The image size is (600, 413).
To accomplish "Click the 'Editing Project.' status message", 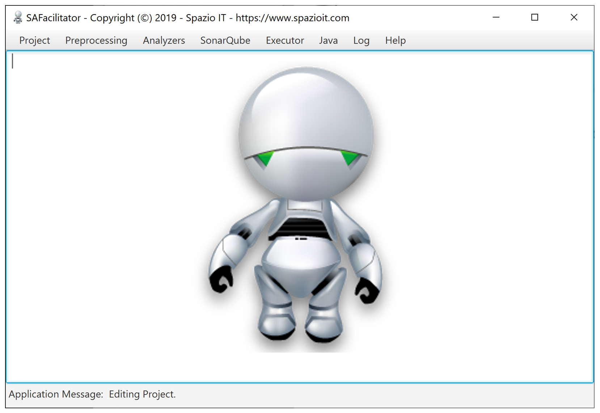I will [x=142, y=394].
